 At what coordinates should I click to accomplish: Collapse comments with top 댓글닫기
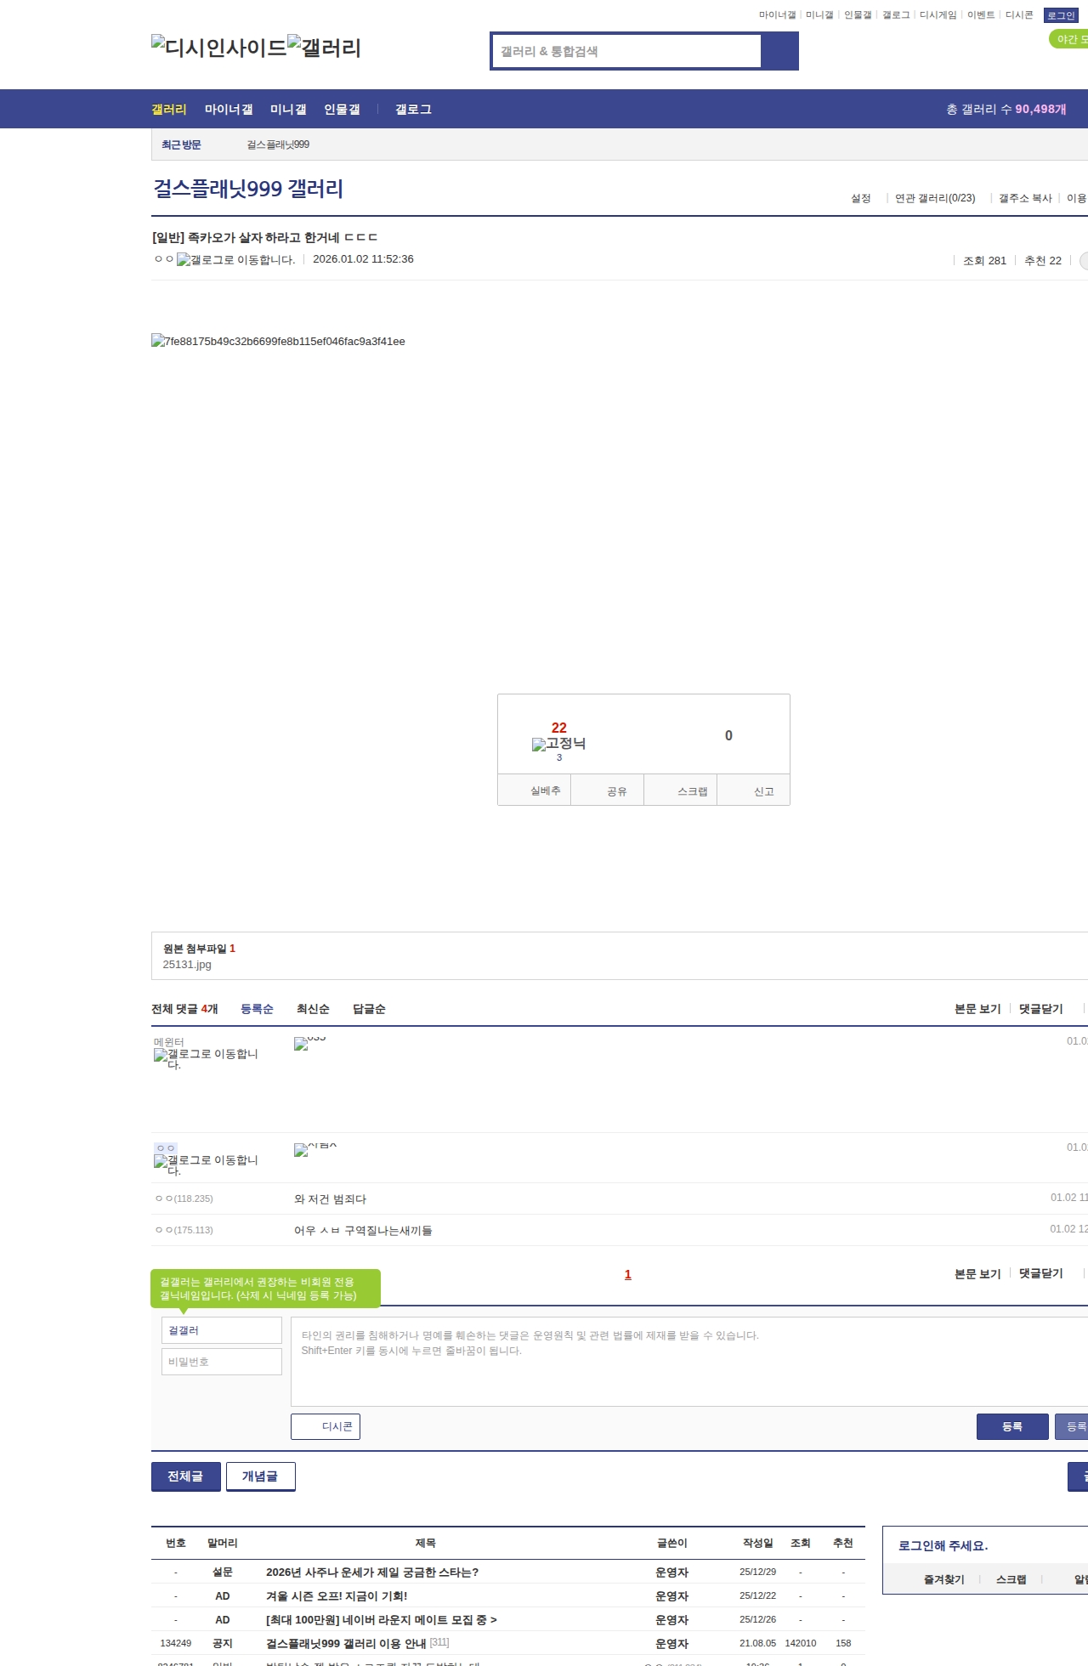(x=1041, y=1009)
